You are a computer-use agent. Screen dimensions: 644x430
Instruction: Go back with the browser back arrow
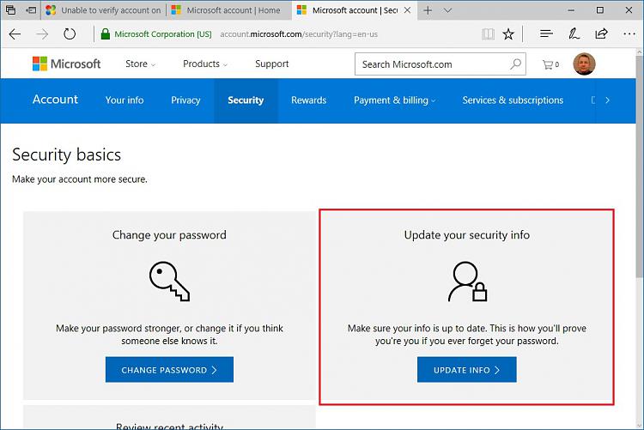click(x=15, y=34)
